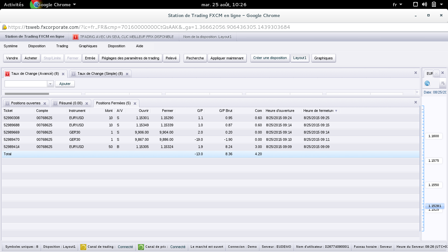This screenshot has width=448, height=252.
Task: Click the lock icon in the address bar
Action: coord(4,27)
